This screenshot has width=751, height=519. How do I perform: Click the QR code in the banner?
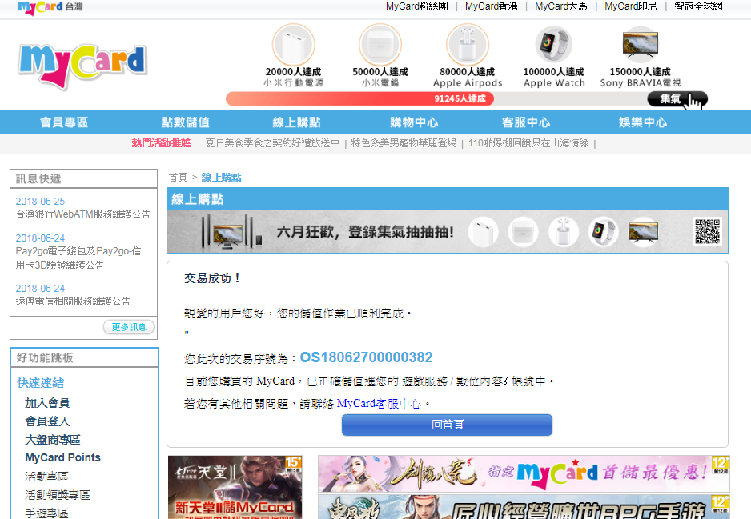pyautogui.click(x=708, y=232)
